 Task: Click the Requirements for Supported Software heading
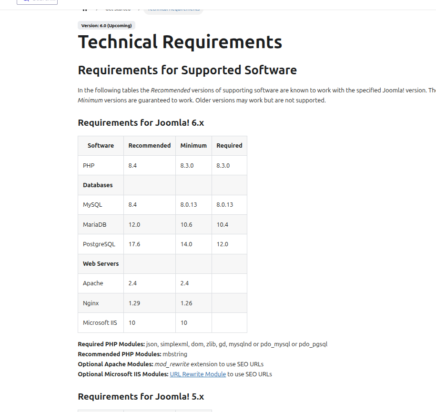point(187,70)
